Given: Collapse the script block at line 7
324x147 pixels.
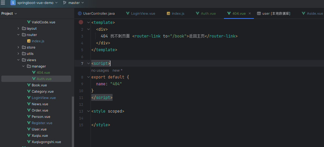Looking at the screenshot, I should point(88,64).
